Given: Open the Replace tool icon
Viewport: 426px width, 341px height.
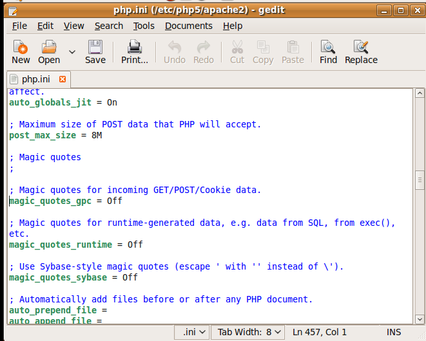Looking at the screenshot, I should point(361,47).
